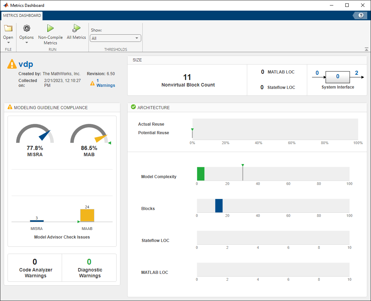Click the vdp model name link
Image resolution: width=371 pixels, height=301 pixels.
(x=26, y=65)
